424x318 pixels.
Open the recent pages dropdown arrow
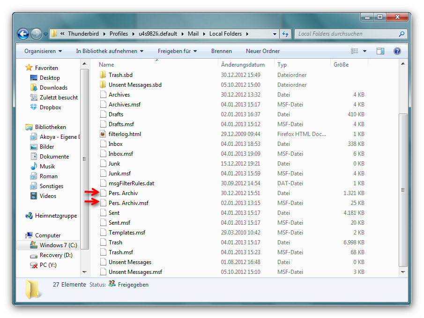(x=45, y=34)
